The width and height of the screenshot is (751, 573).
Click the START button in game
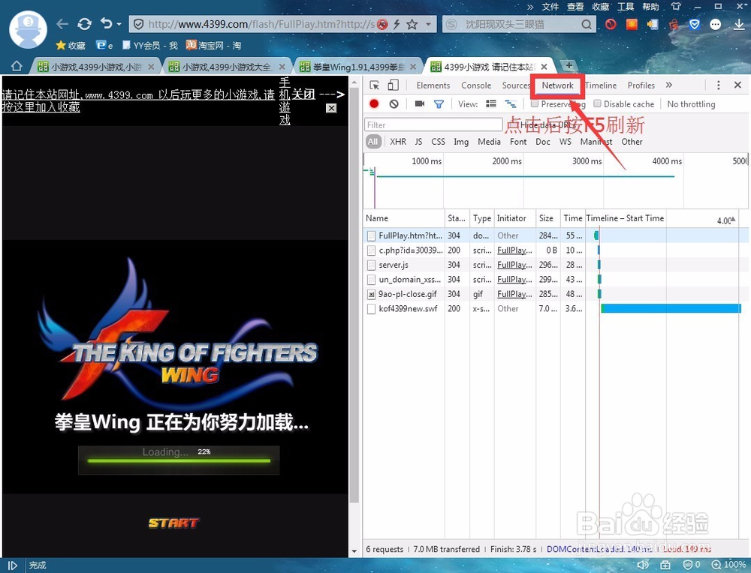pyautogui.click(x=173, y=523)
